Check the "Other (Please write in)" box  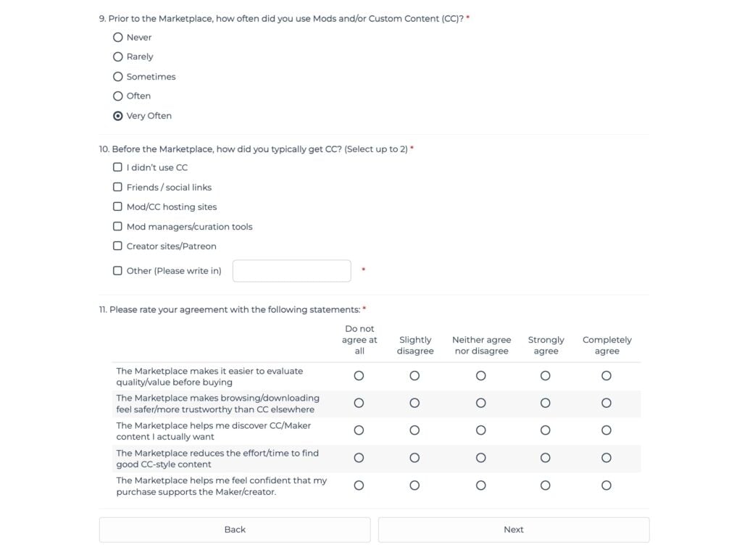coord(117,270)
